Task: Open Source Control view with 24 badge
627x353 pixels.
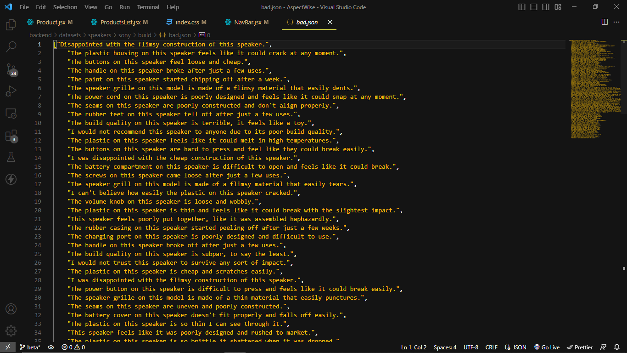Action: pos(11,69)
